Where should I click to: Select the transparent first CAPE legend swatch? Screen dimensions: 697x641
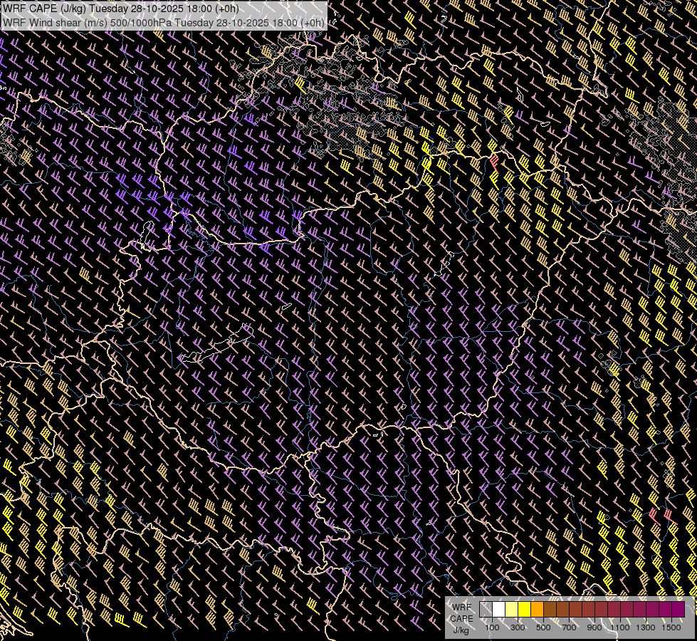tap(486, 609)
